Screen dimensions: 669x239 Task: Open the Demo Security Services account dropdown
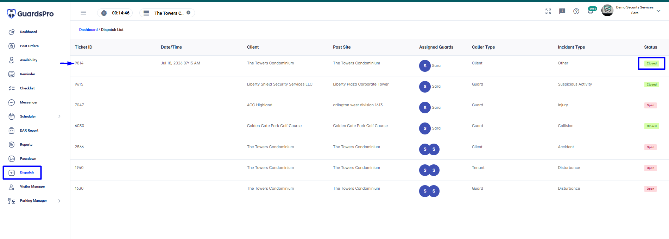tap(658, 11)
